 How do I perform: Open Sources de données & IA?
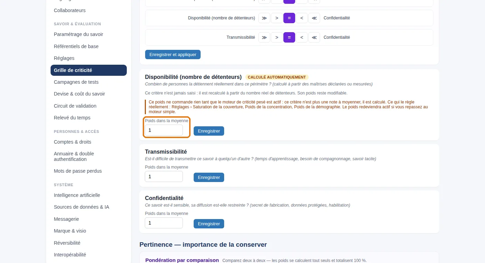[x=89, y=207]
